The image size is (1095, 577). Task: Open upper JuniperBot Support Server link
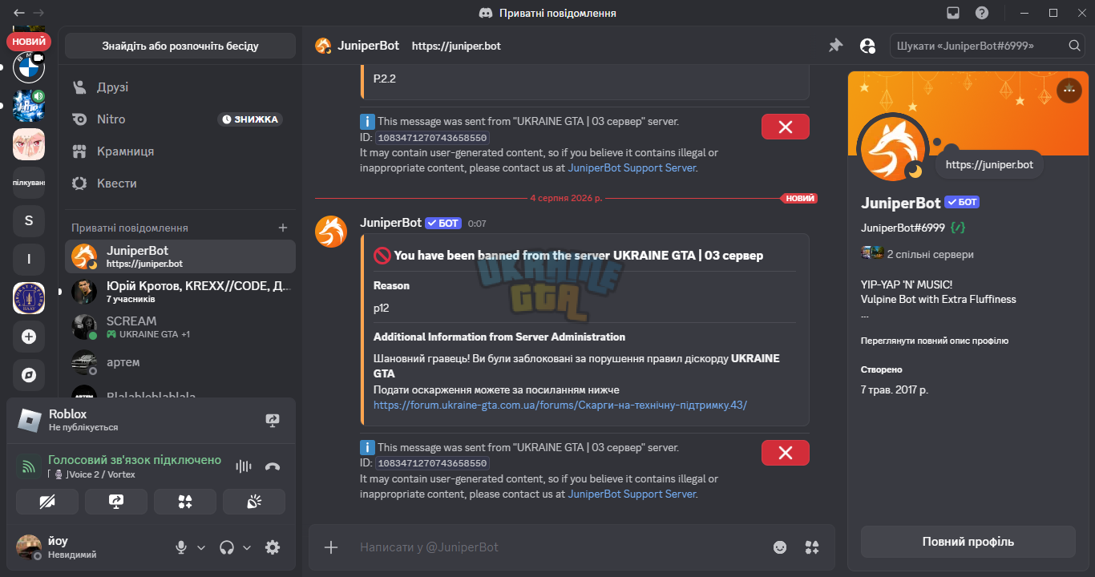(632, 168)
